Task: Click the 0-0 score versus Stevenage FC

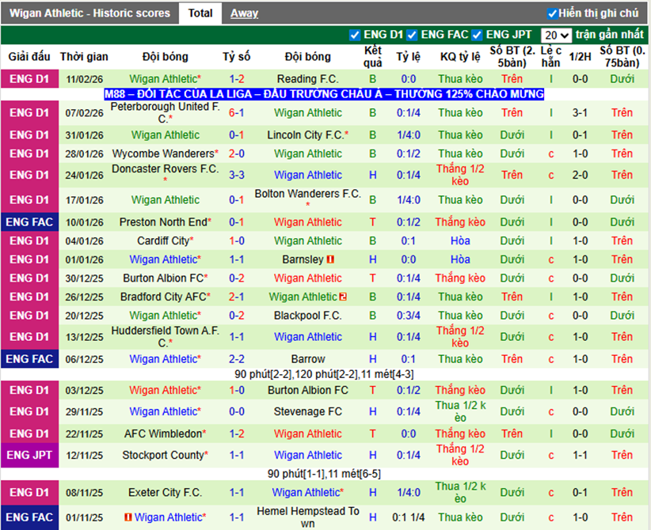Action: click(x=237, y=412)
